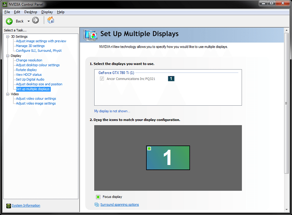Click the NVIDIA logo in title bar
Viewport: 292px width, 215px height.
coord(5,4)
